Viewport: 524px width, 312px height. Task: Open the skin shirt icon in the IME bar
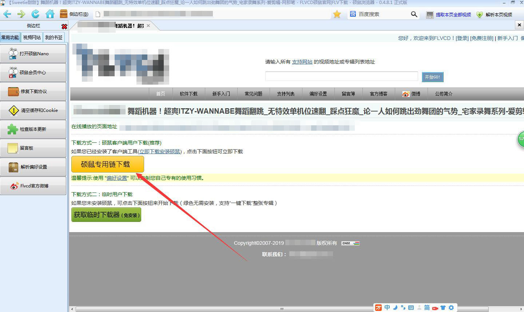pyautogui.click(x=443, y=308)
